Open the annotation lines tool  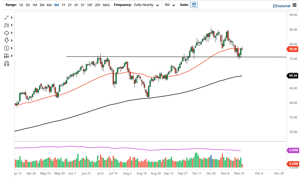[7, 25]
